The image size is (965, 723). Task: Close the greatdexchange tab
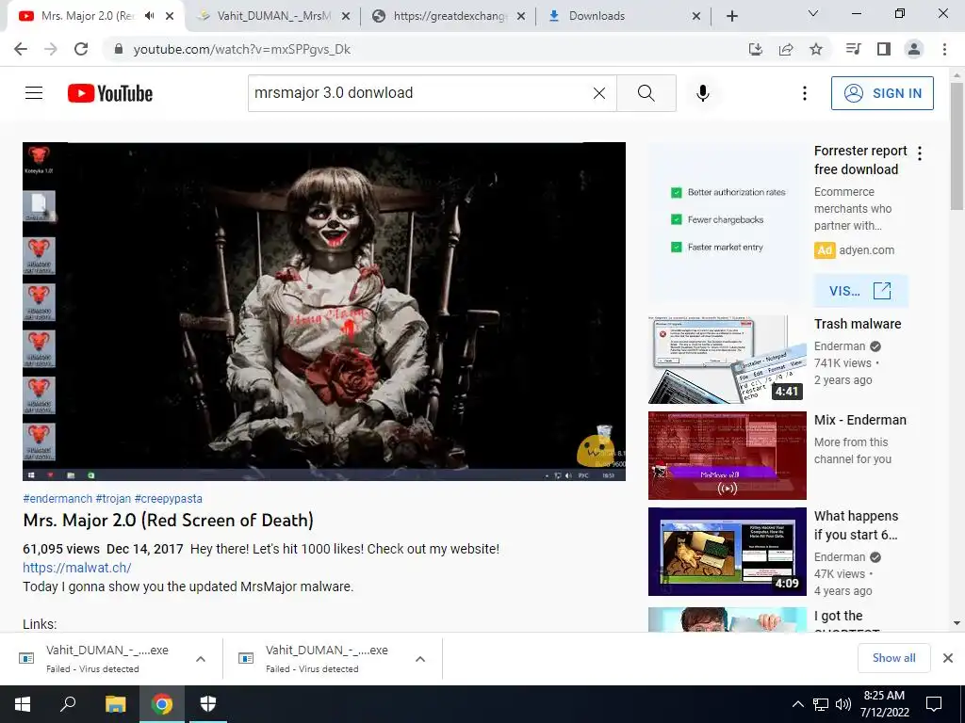(x=521, y=17)
